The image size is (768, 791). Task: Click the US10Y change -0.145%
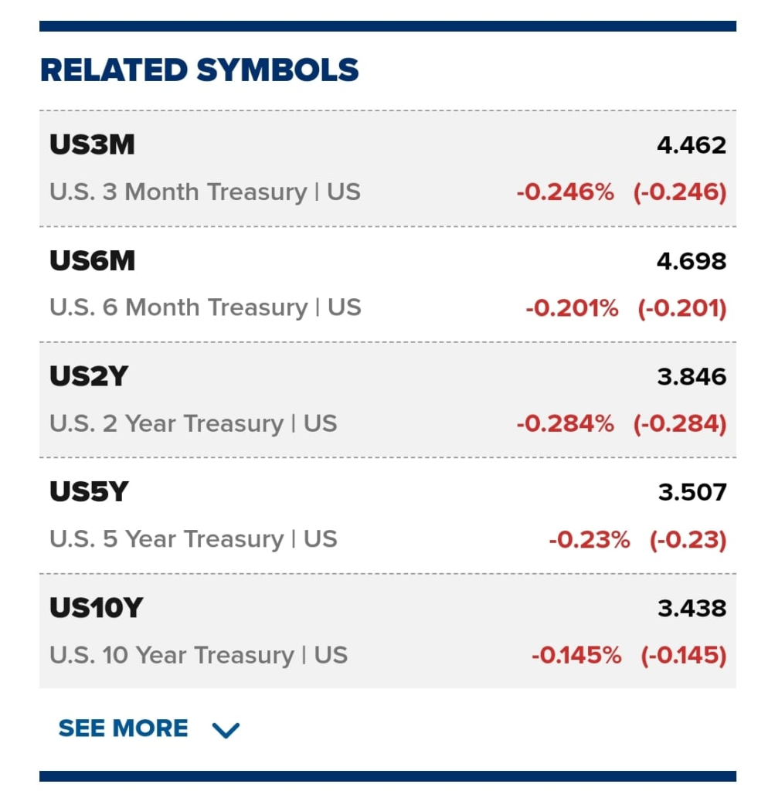tap(576, 655)
